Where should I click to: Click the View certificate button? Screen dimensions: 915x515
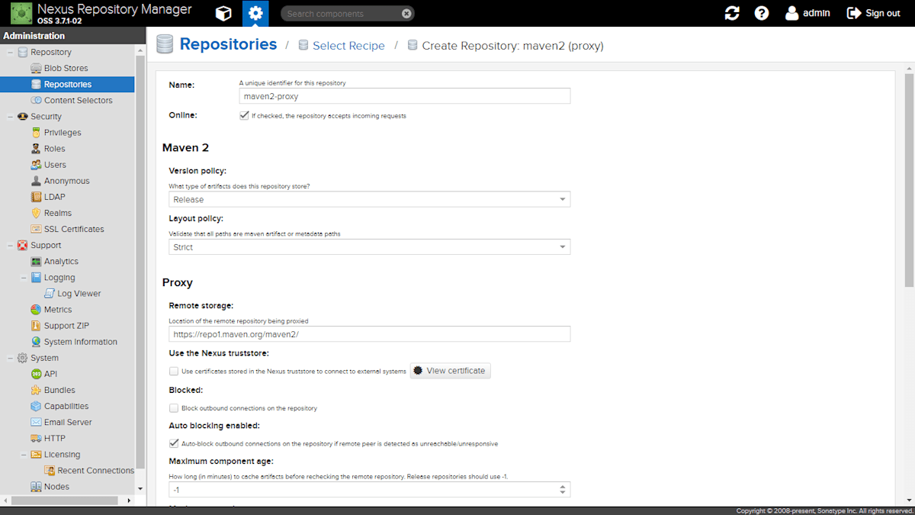point(450,371)
